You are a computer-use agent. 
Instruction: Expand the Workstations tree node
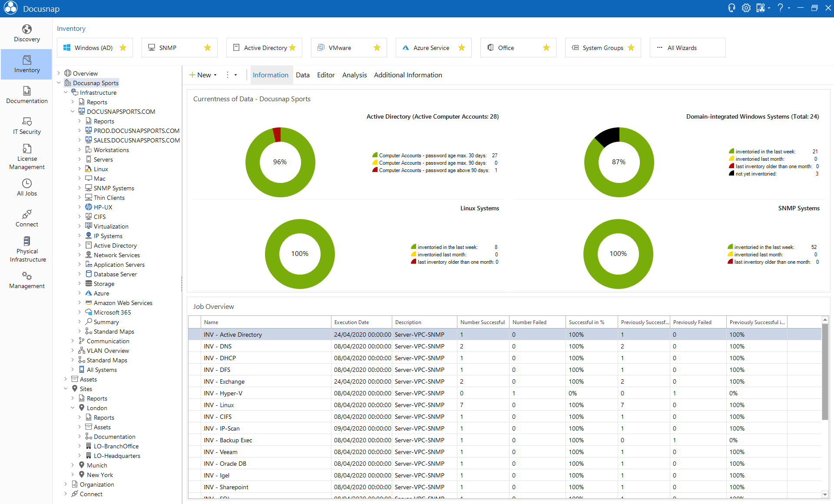(x=79, y=150)
